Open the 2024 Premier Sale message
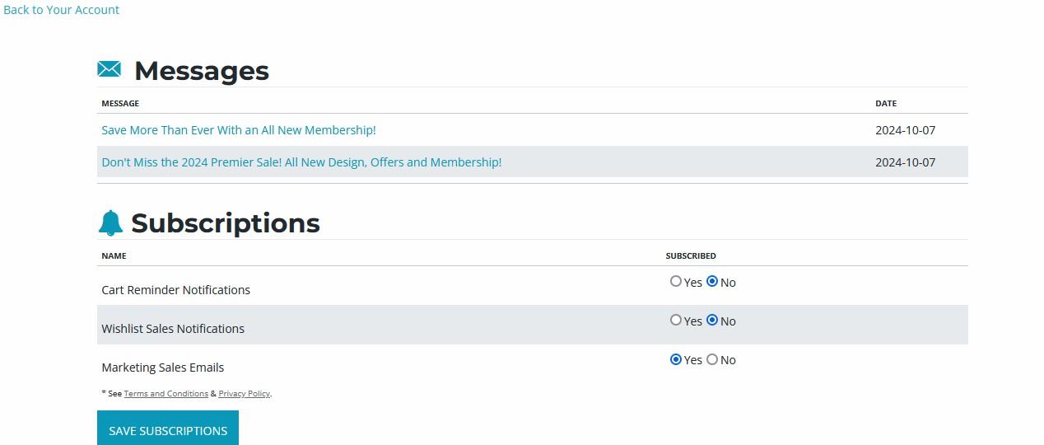 tap(301, 162)
